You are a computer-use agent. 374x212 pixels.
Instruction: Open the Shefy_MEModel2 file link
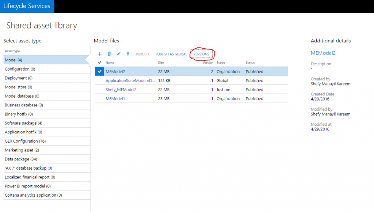[121, 90]
